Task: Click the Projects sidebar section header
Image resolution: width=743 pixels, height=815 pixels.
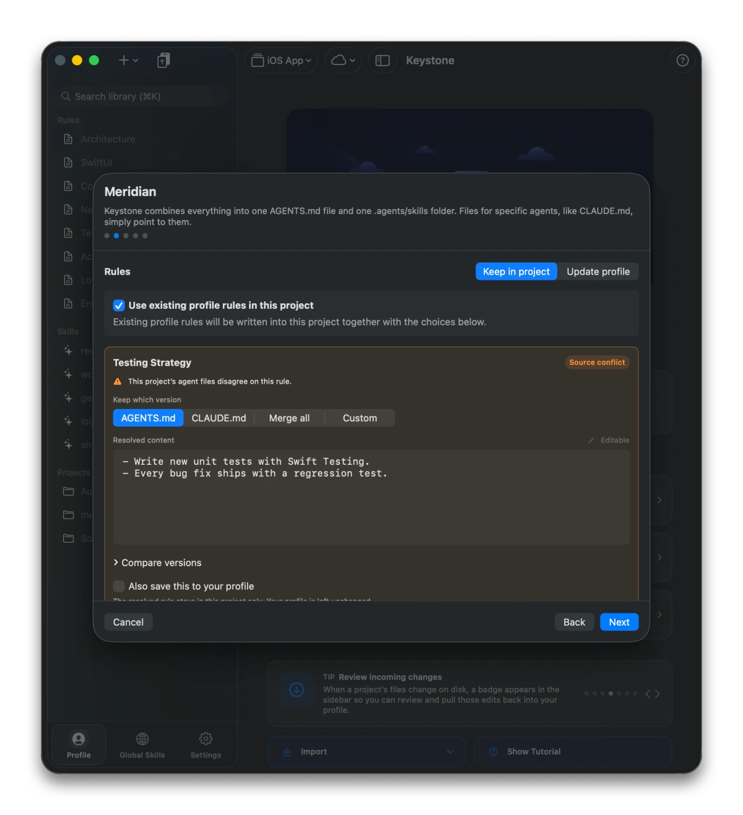Action: 74,472
